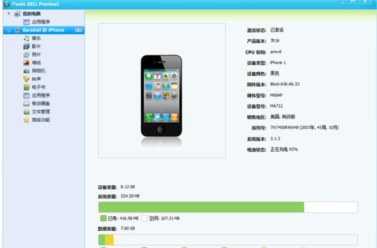Click the 设备容量 value 8.12 GB
The width and height of the screenshot is (377, 248).
pos(127,187)
